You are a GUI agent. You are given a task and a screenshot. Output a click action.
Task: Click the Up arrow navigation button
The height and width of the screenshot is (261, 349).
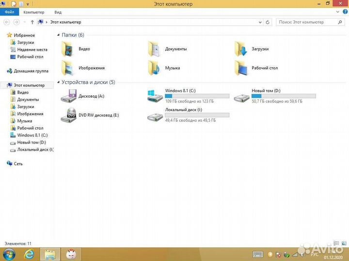point(32,22)
